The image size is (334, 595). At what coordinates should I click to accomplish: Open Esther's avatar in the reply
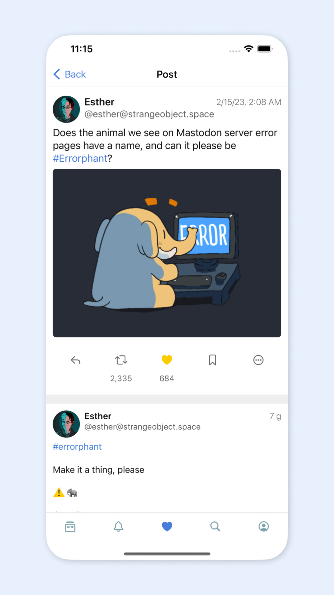pos(66,424)
